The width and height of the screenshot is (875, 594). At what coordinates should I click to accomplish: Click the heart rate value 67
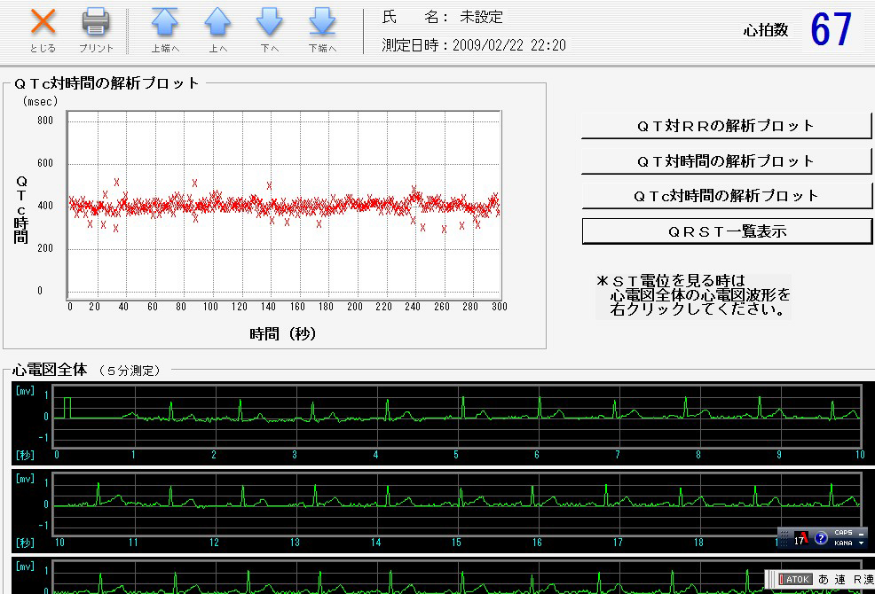click(x=832, y=29)
